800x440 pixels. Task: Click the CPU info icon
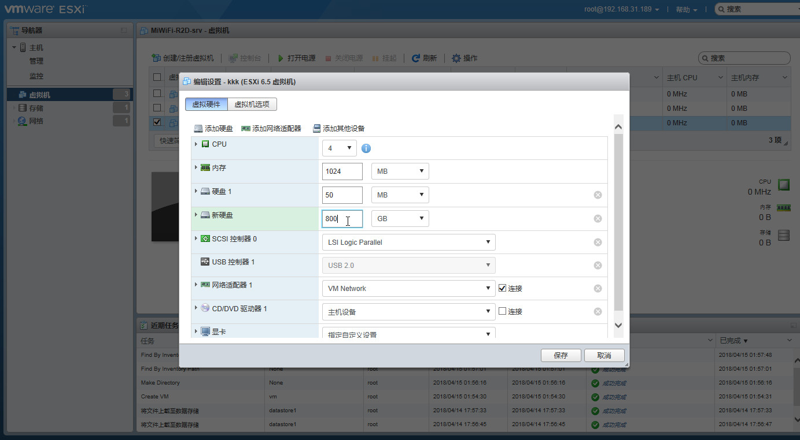tap(366, 148)
